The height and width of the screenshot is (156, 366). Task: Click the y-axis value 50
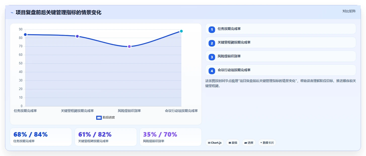pyautogui.click(x=21, y=63)
